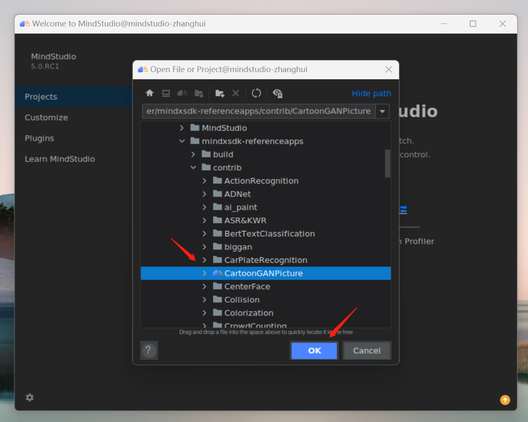
Task: Select the CenterFace folder
Action: [x=266, y=287]
